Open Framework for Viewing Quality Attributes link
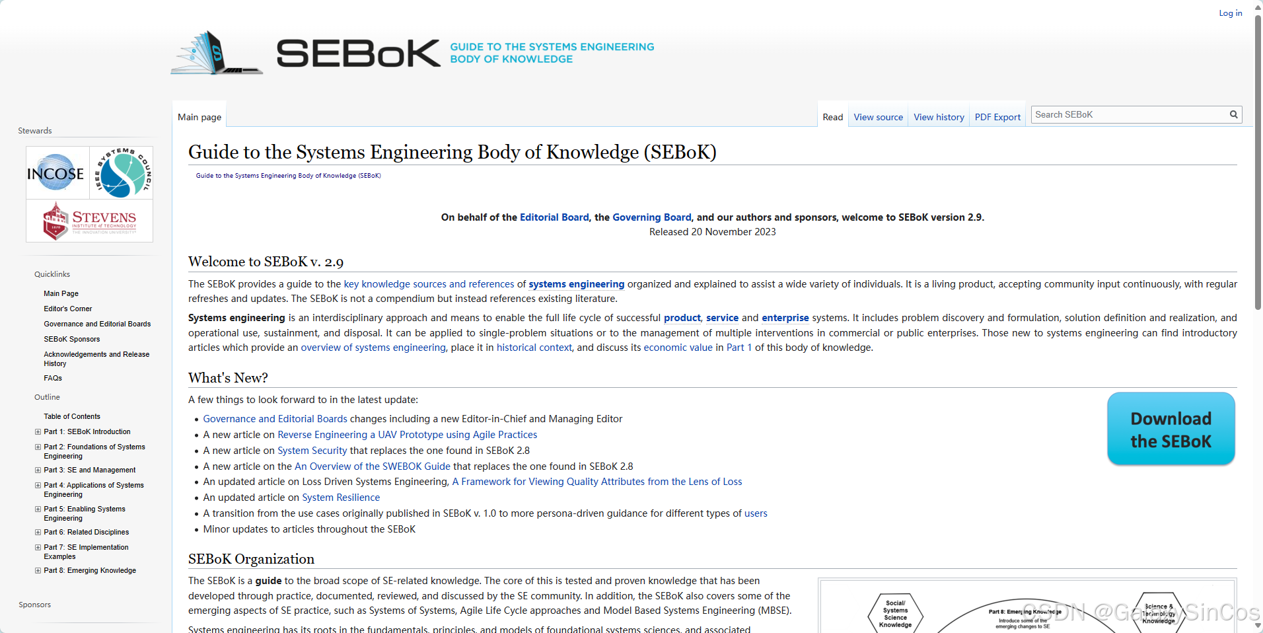 coord(597,482)
